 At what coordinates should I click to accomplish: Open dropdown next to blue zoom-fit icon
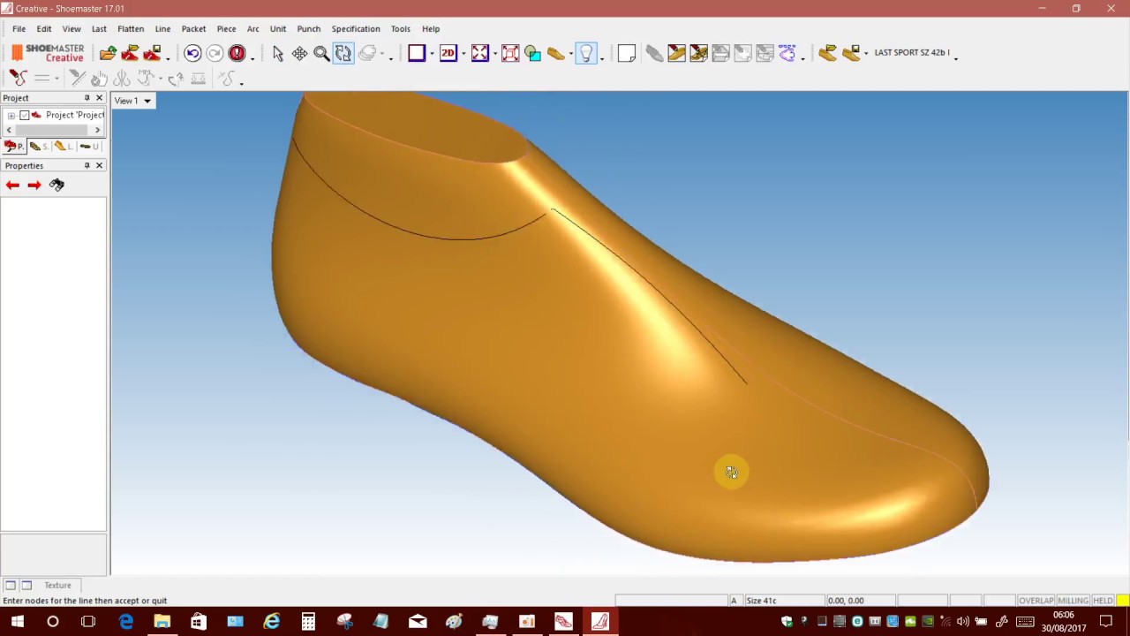click(495, 54)
